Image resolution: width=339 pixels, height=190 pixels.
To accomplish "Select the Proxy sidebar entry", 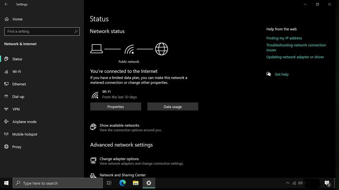I will pyautogui.click(x=17, y=147).
